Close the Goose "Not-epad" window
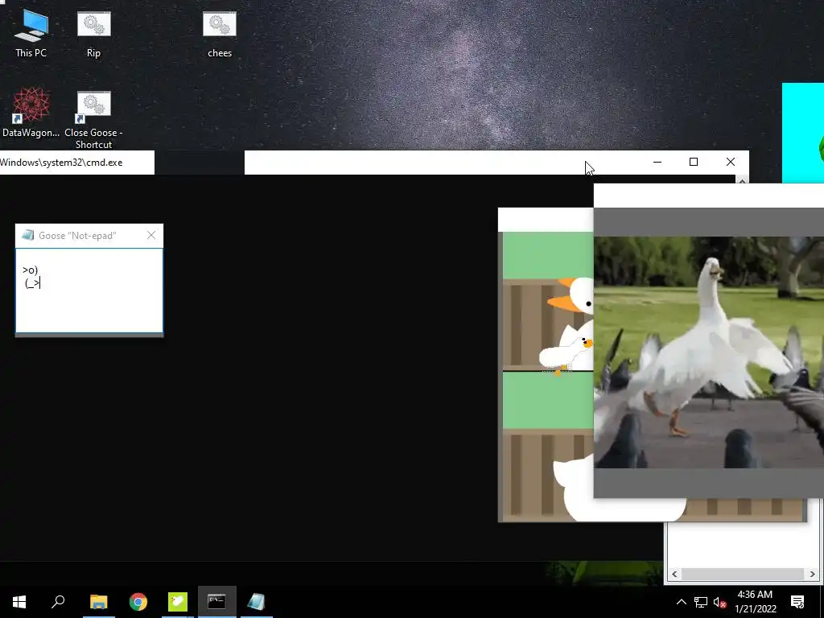 [x=151, y=236]
